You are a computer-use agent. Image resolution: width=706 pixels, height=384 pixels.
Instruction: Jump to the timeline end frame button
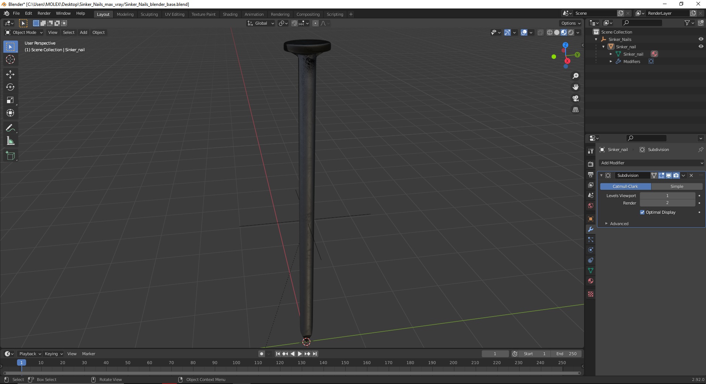315,354
